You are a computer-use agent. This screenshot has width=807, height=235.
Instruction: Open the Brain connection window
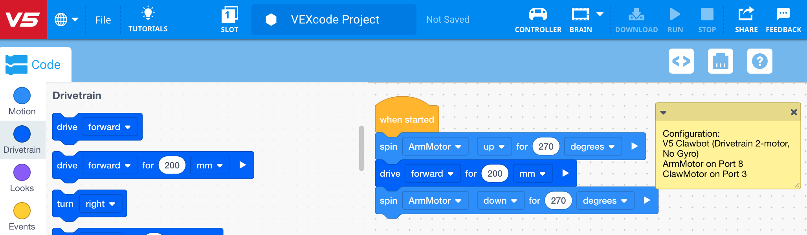point(580,18)
